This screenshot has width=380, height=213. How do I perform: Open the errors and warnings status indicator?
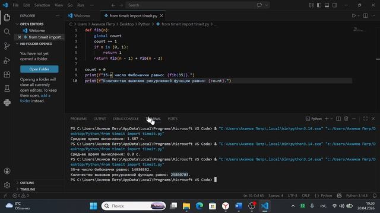coord(21,196)
